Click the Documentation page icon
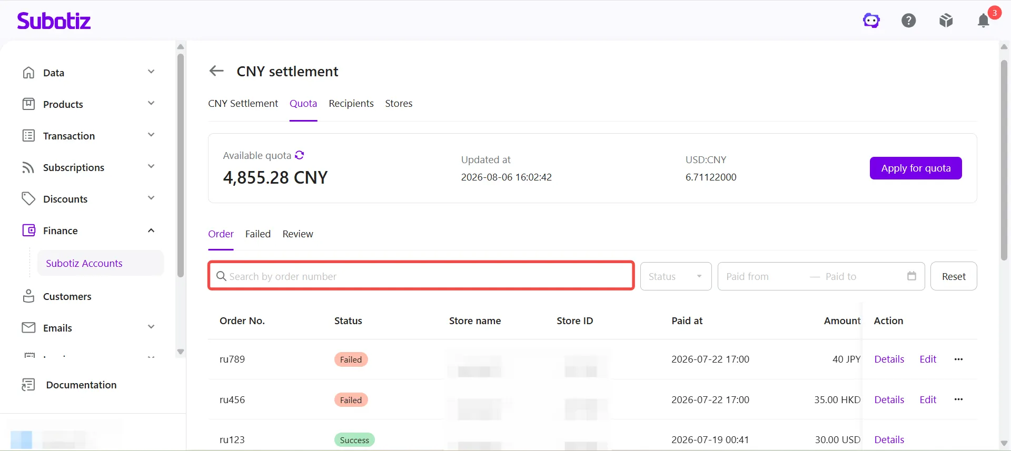 coord(28,385)
